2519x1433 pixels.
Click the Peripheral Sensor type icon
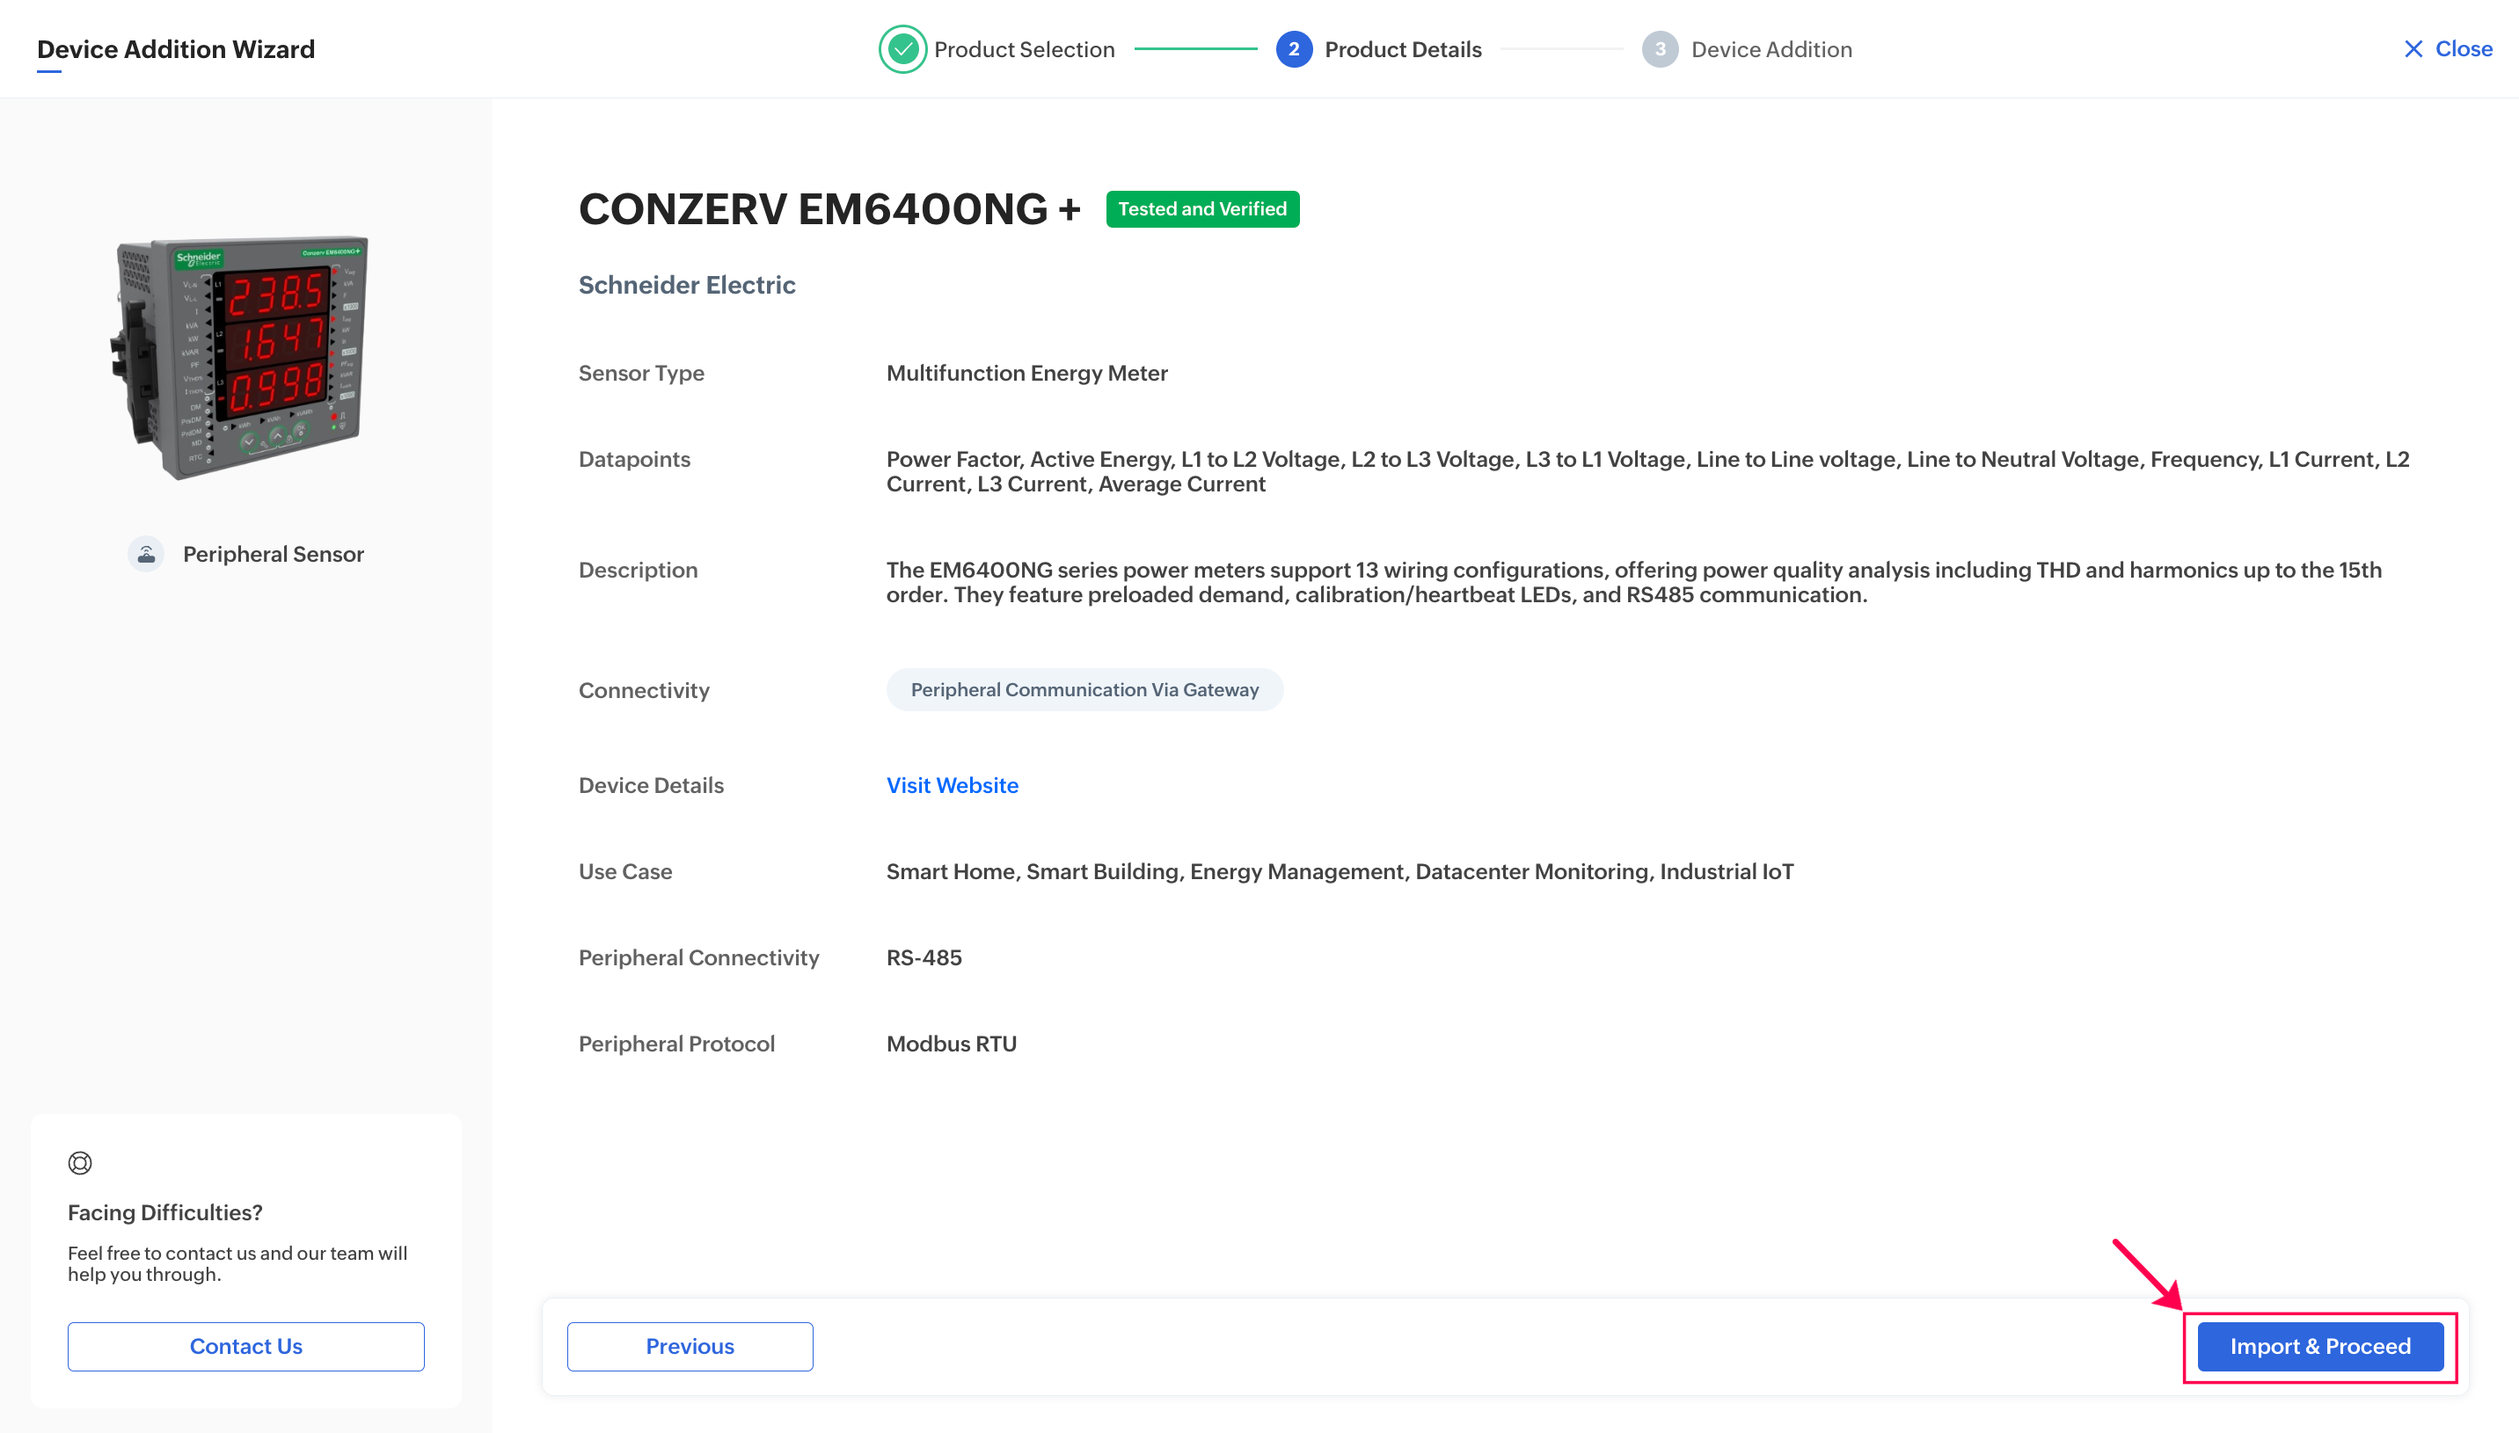coord(146,554)
